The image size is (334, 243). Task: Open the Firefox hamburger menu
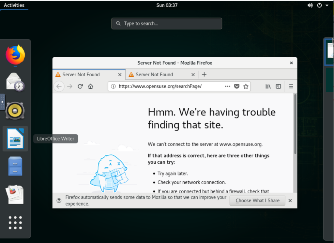(291, 86)
